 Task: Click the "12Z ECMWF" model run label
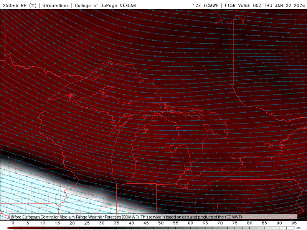coord(205,5)
